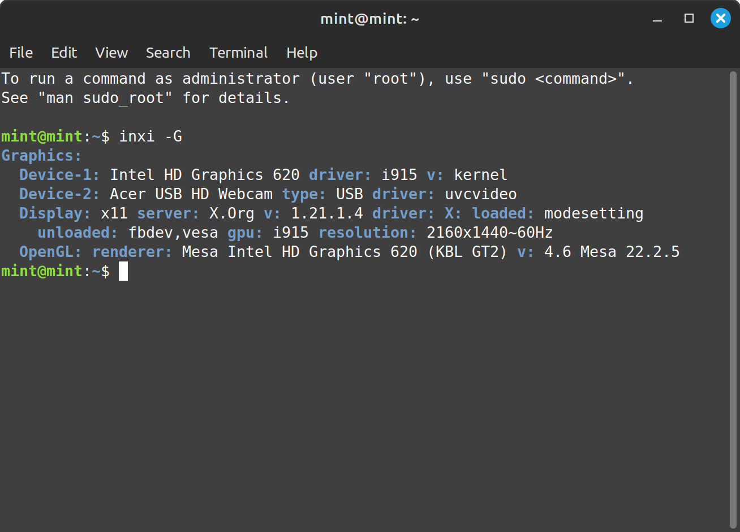Open the Terminal menu
The height and width of the screenshot is (532, 740).
[238, 53]
